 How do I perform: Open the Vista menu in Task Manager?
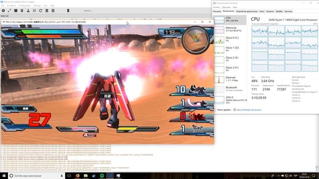click(x=235, y=7)
